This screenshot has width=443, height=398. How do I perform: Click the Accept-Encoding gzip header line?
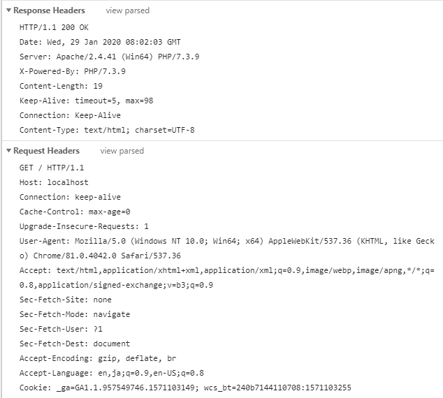(x=98, y=358)
